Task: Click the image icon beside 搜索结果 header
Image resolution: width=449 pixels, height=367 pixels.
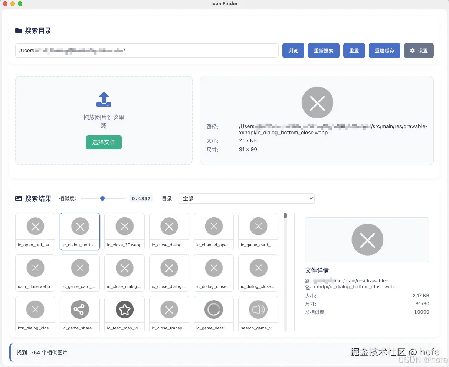Action: [18, 199]
